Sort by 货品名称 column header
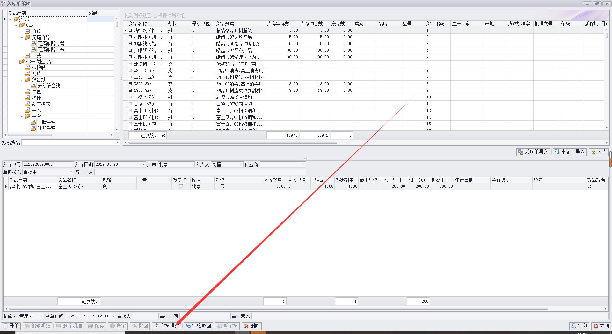The image size is (612, 334). pos(148,24)
